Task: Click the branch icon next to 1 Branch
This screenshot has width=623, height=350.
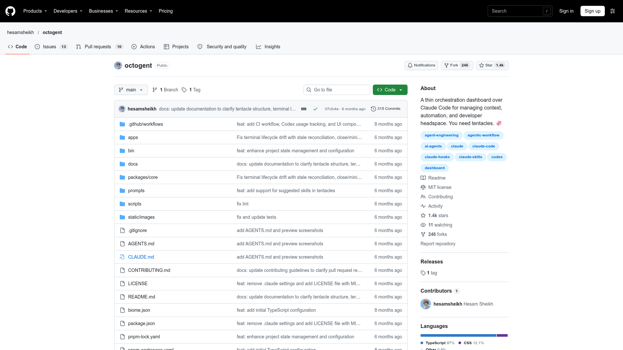Action: pyautogui.click(x=155, y=90)
